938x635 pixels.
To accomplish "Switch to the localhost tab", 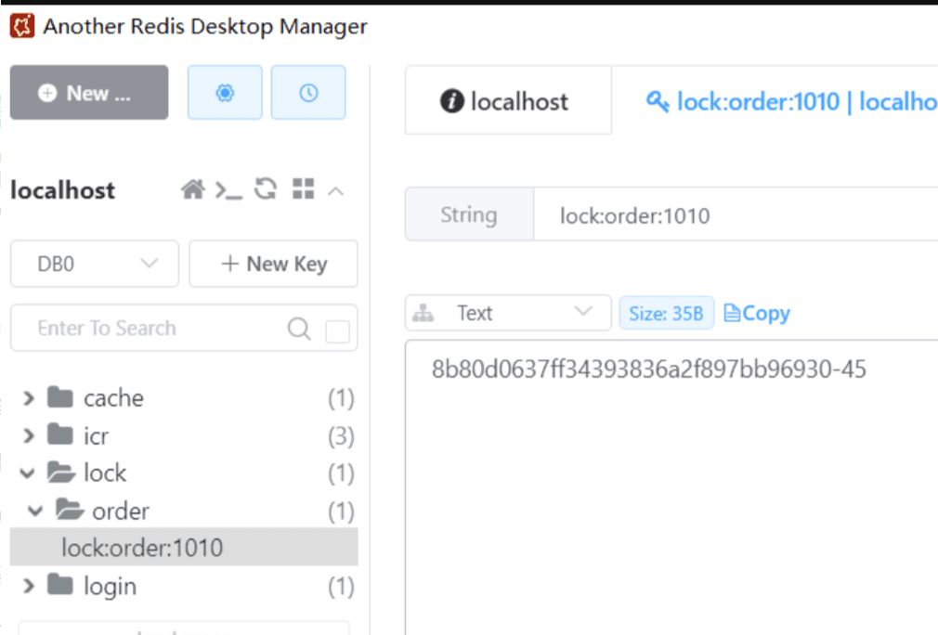I will pyautogui.click(x=507, y=101).
